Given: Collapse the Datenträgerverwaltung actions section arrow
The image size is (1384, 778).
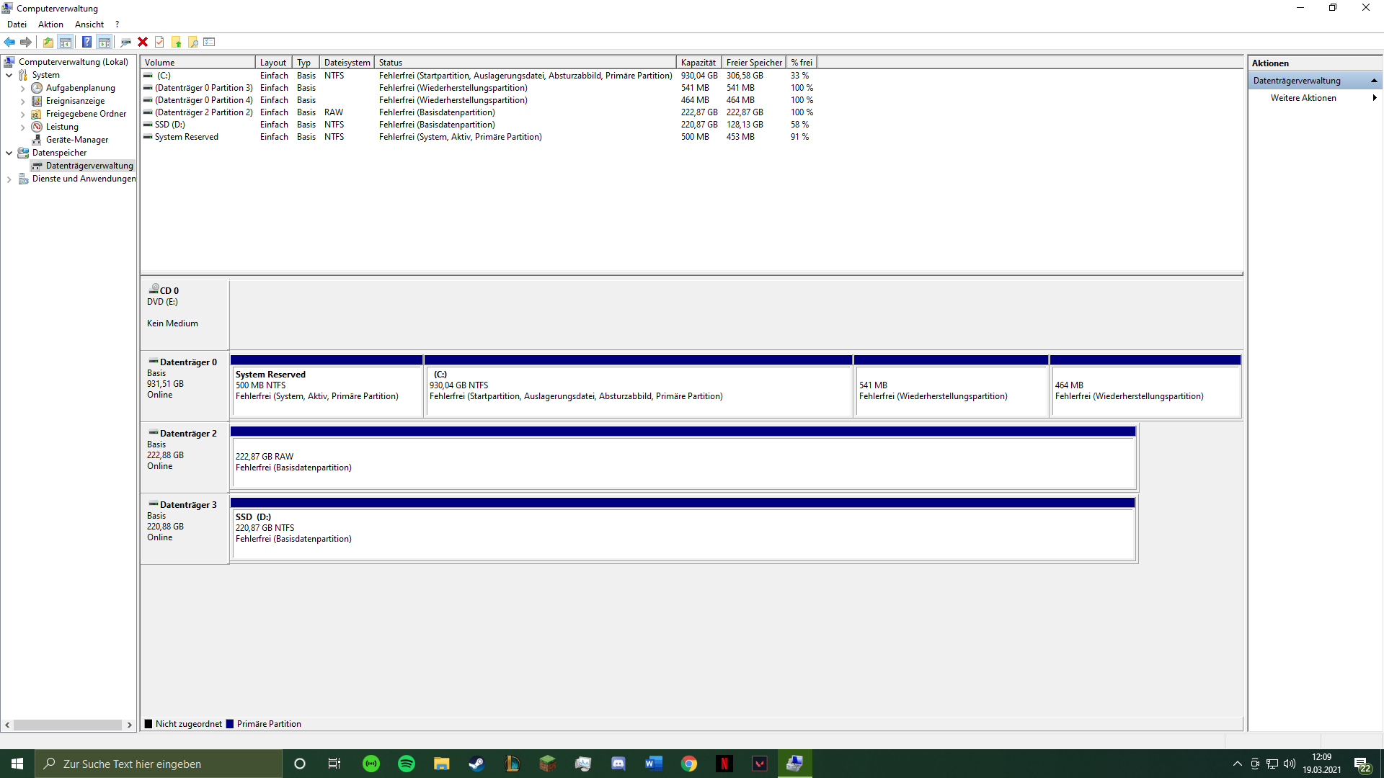Looking at the screenshot, I should point(1374,81).
